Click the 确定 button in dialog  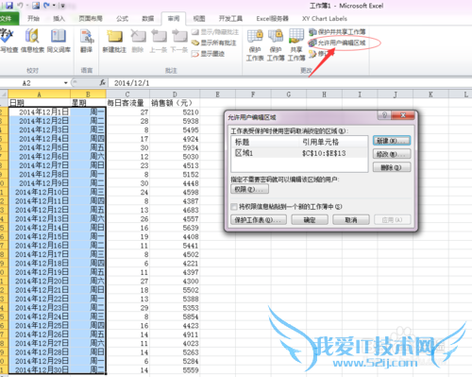(310, 219)
